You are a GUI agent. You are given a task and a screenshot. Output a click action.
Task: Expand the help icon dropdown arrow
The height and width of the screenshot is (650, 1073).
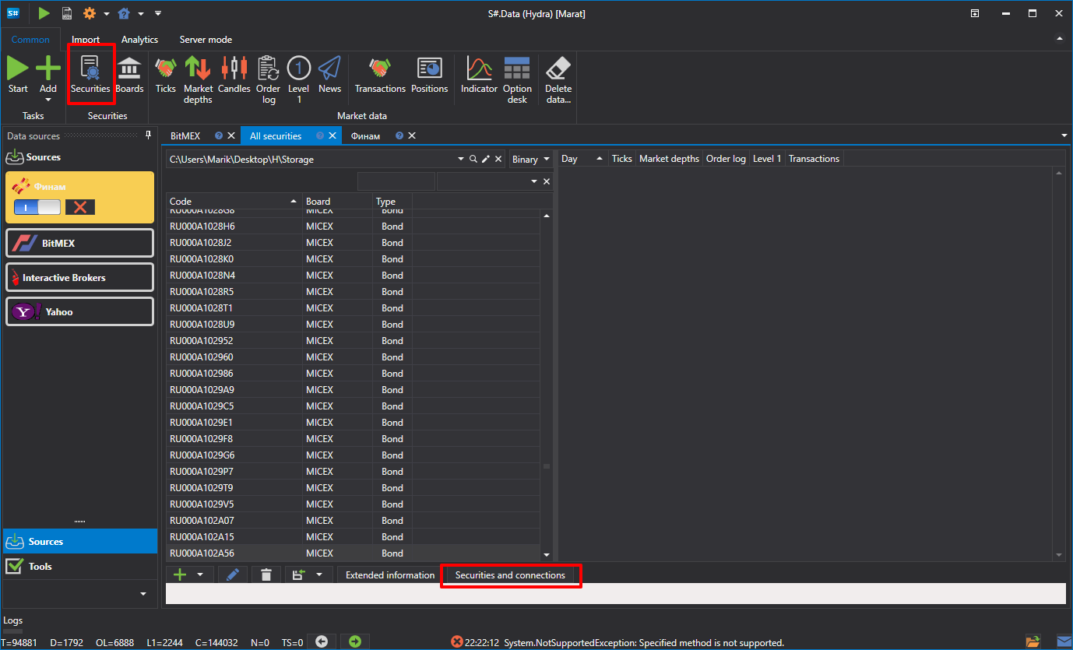pyautogui.click(x=141, y=14)
